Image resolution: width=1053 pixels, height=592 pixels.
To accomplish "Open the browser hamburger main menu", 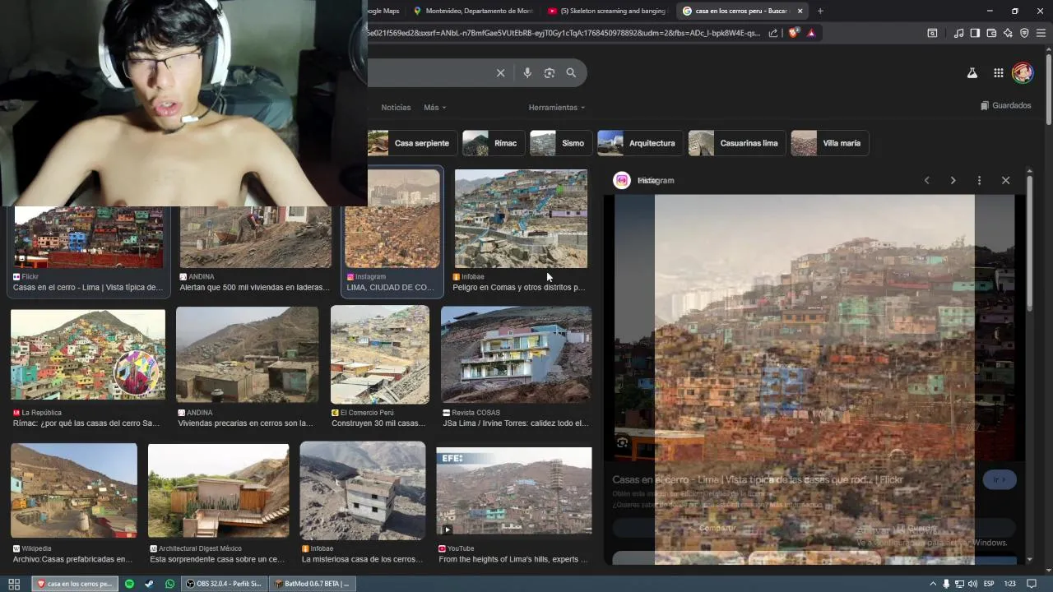I will point(1041,33).
